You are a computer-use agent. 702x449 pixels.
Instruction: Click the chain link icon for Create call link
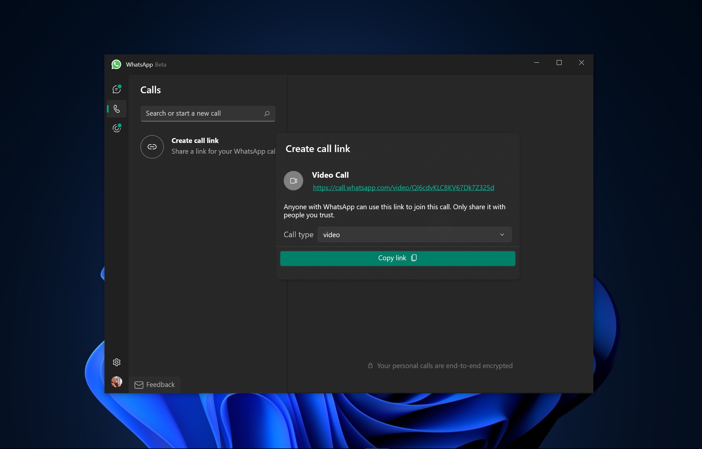pos(152,147)
